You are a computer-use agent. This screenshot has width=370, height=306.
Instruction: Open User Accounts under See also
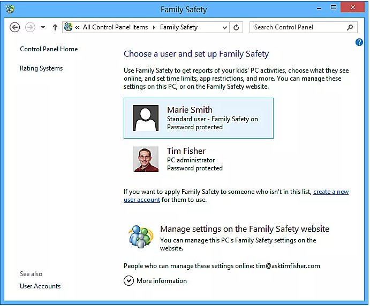[40, 286]
